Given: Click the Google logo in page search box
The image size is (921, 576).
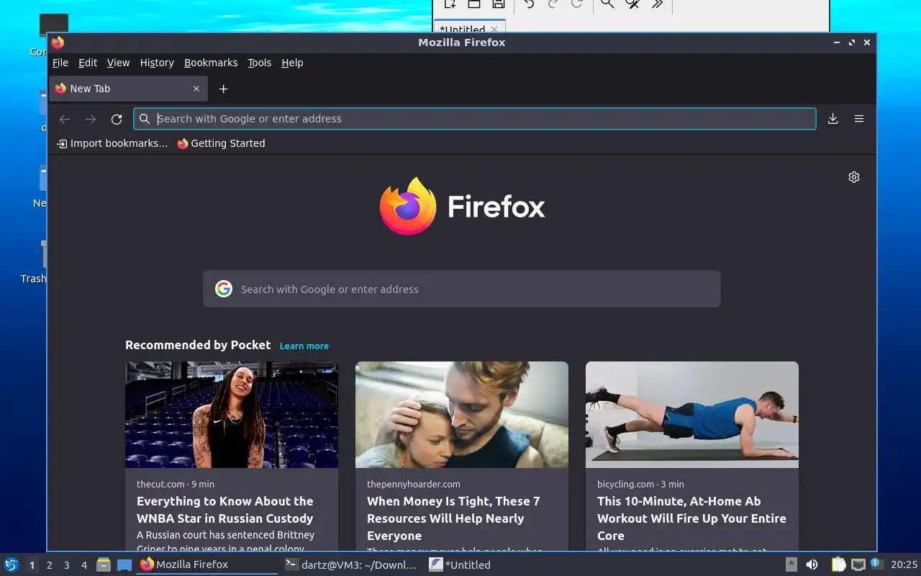Looking at the screenshot, I should click(x=224, y=289).
